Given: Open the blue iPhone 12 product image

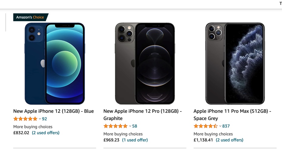Looking at the screenshot, I should [55, 63].
